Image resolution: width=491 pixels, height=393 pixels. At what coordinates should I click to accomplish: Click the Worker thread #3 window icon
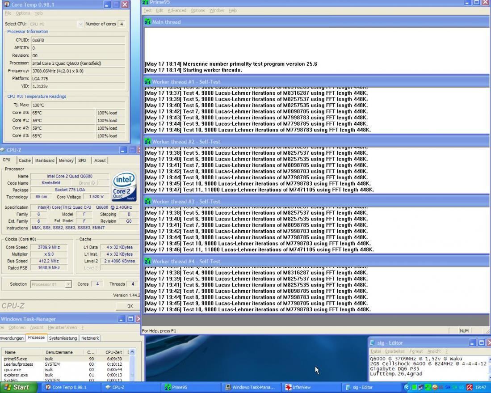click(147, 202)
